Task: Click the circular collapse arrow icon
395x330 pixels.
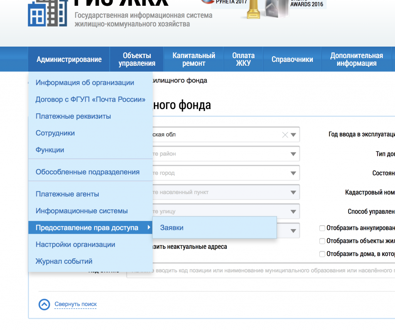Action: [x=44, y=305]
